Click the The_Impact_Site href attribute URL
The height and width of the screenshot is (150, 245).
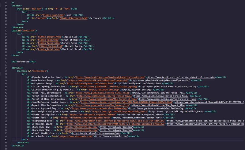coord(103,106)
